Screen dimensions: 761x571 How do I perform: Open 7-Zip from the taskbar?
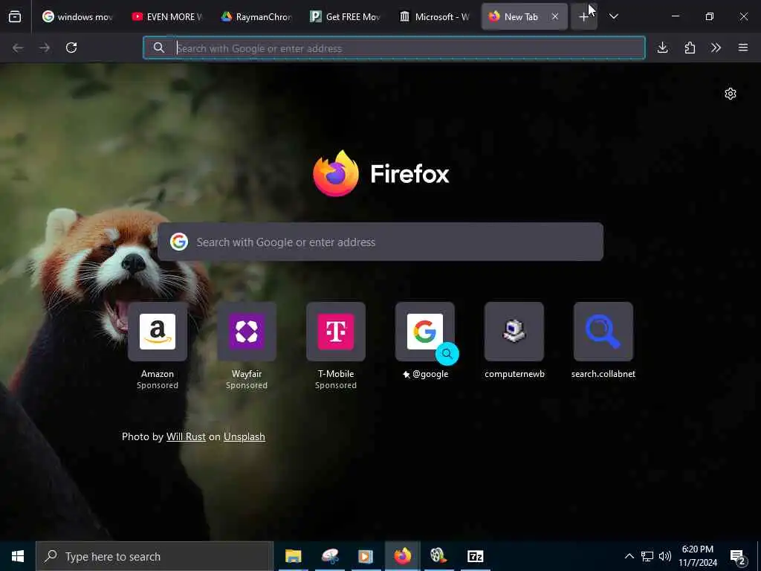point(475,556)
